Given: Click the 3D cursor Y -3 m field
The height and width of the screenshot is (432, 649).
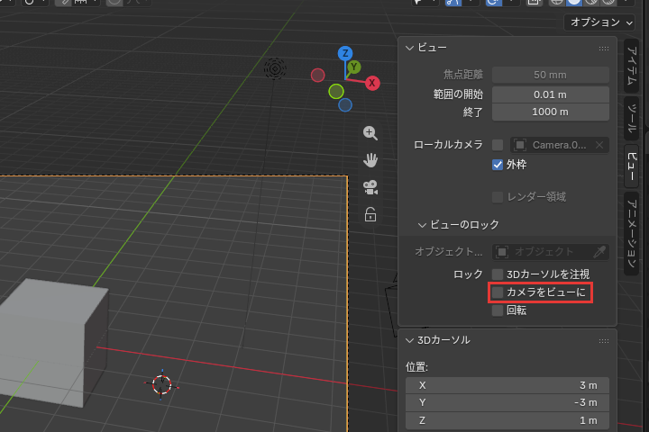Looking at the screenshot, I should (x=507, y=402).
